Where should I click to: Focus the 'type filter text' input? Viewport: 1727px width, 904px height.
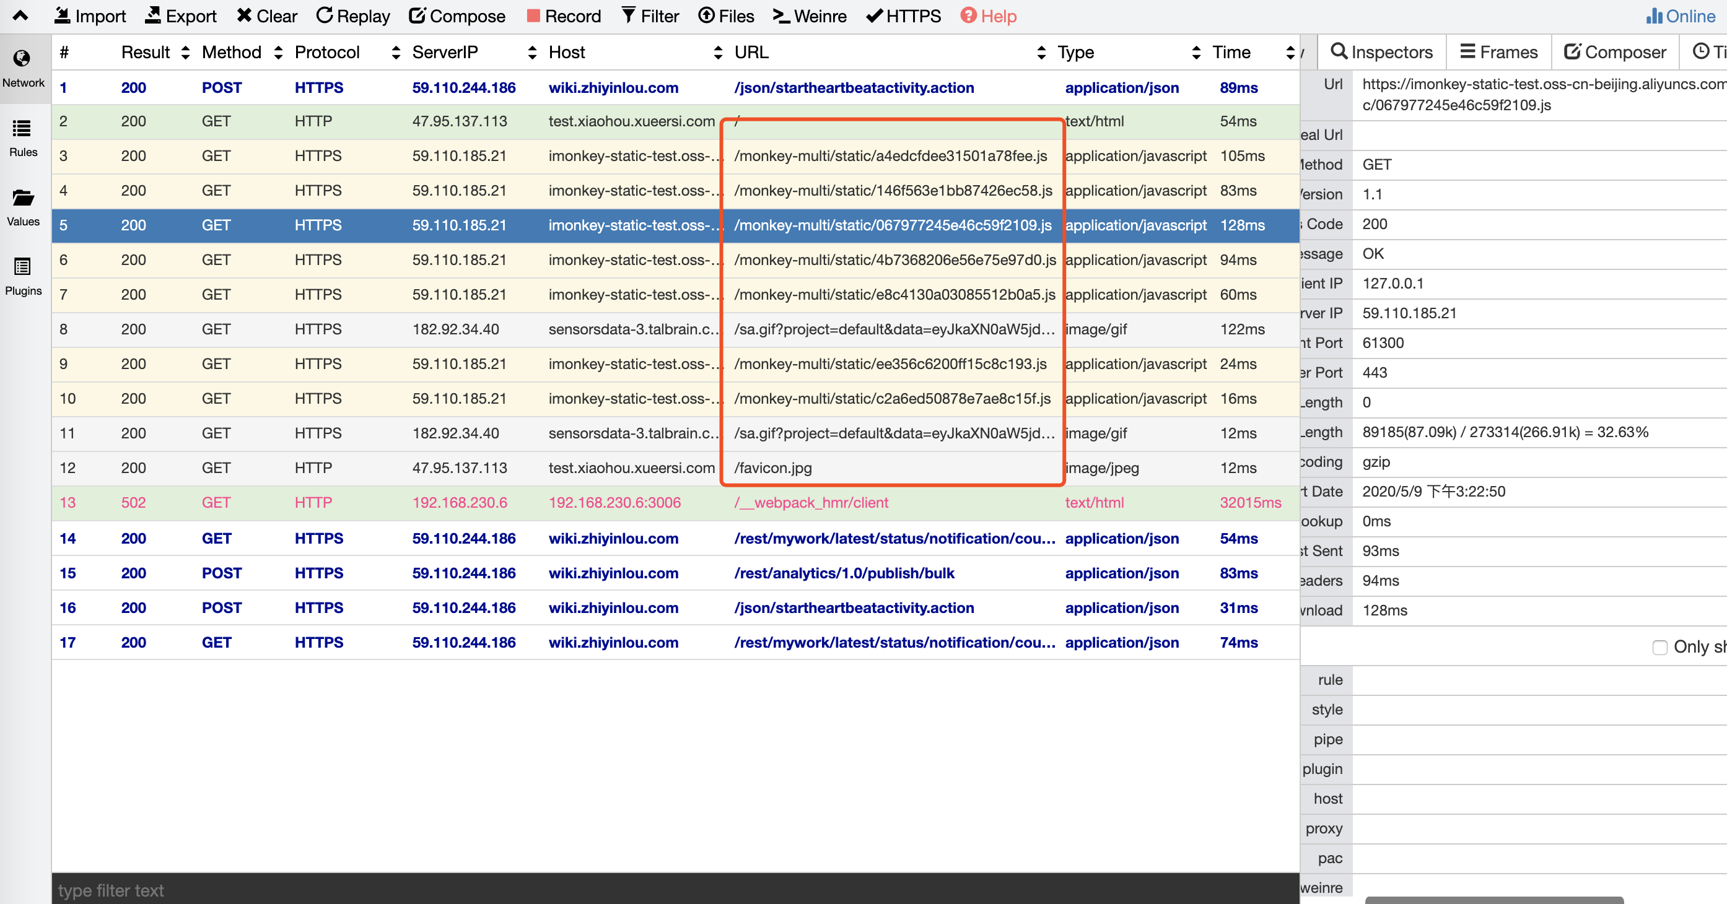675,890
